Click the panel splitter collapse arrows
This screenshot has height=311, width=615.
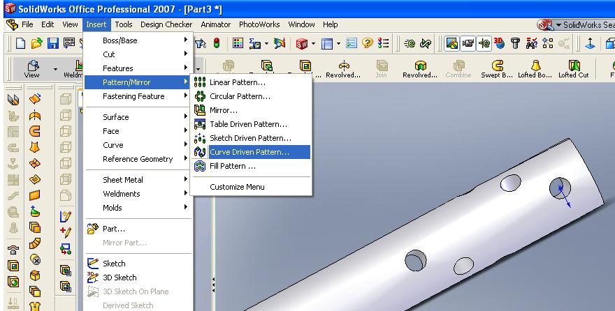[x=214, y=285]
